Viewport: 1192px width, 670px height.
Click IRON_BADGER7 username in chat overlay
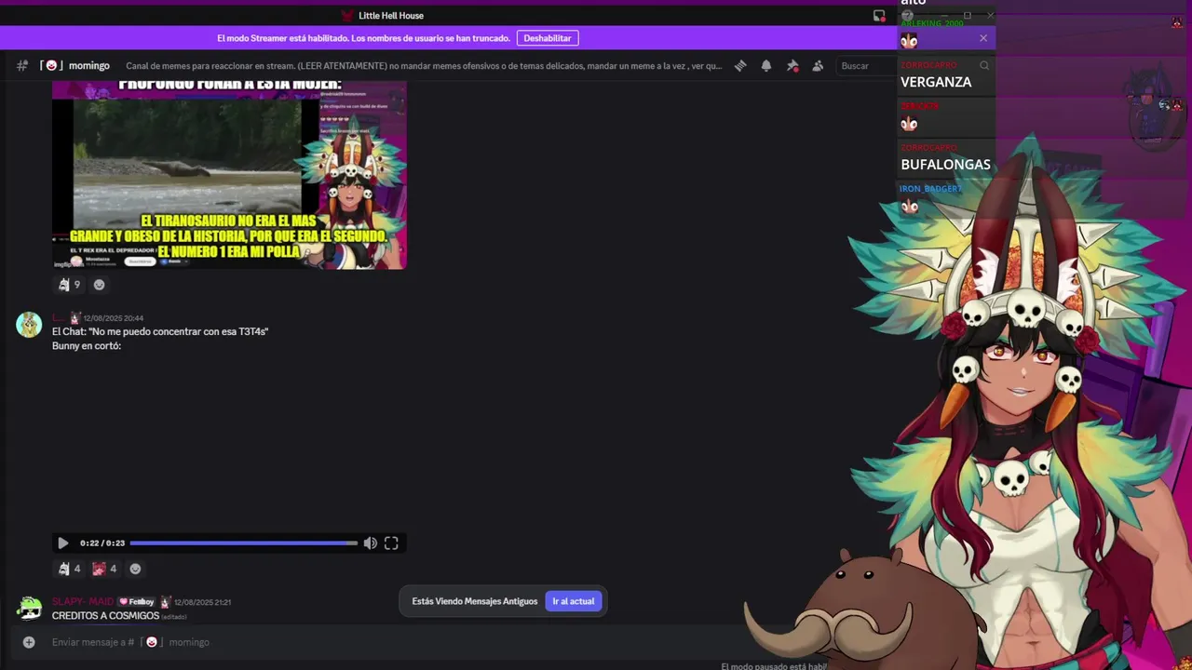[x=930, y=189]
